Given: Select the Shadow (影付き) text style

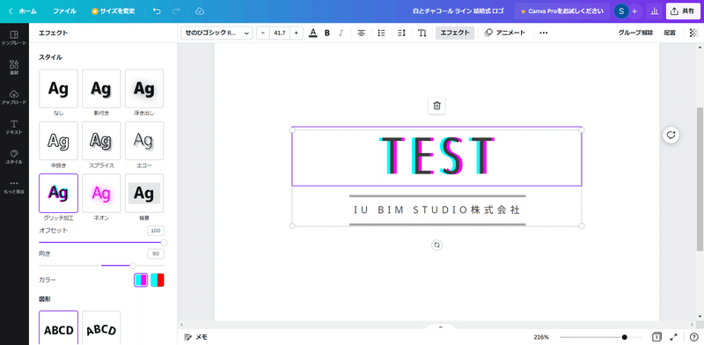Looking at the screenshot, I should [x=101, y=89].
